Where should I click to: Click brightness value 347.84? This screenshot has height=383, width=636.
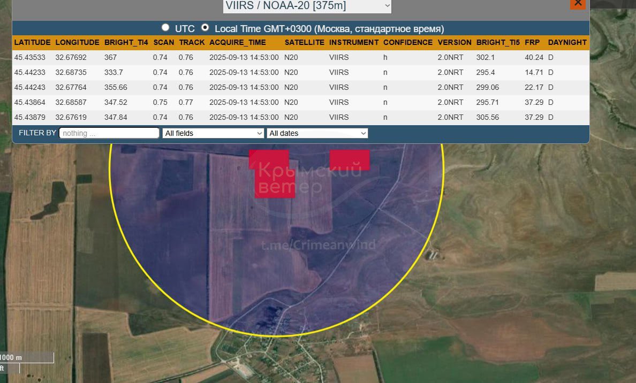pos(116,117)
